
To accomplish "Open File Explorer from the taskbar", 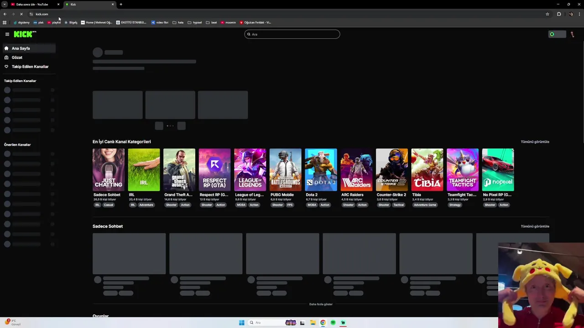I will point(313,323).
